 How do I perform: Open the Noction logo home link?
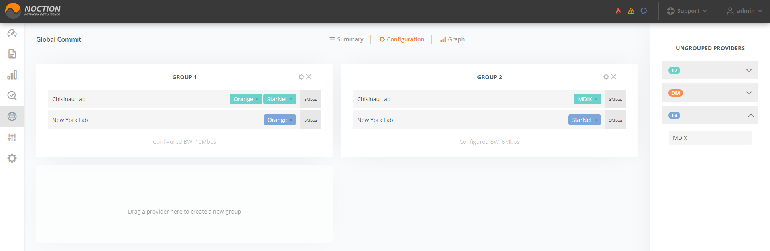(x=33, y=11)
